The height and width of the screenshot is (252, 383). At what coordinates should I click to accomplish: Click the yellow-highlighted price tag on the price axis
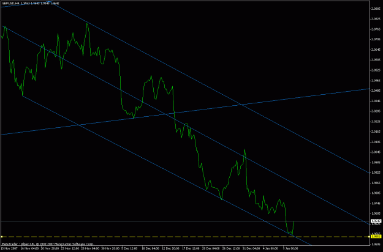tap(376, 236)
